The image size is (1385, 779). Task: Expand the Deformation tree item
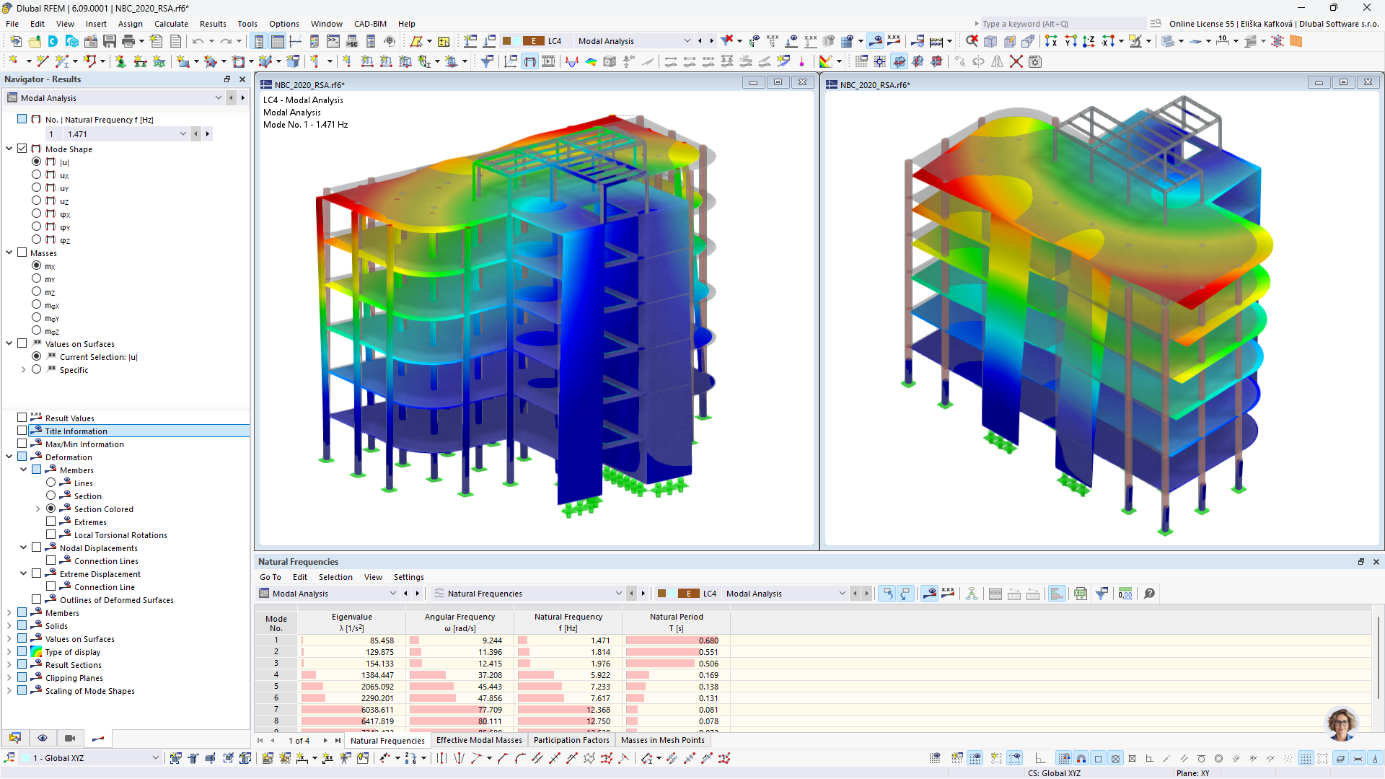[9, 457]
